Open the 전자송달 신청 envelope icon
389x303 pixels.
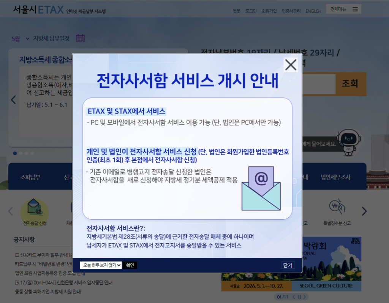[35, 212]
